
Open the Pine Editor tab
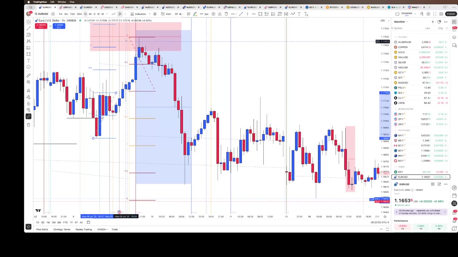pos(42,230)
